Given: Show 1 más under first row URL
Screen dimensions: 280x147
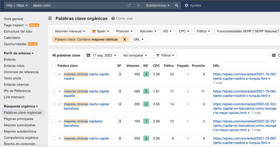Looking at the screenshot, I should pyautogui.click(x=217, y=83).
